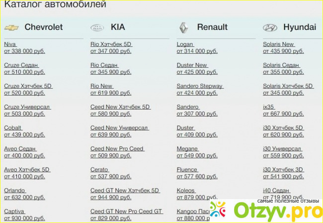Open the Renault Logan link
The height and width of the screenshot is (223, 323).
point(185,44)
